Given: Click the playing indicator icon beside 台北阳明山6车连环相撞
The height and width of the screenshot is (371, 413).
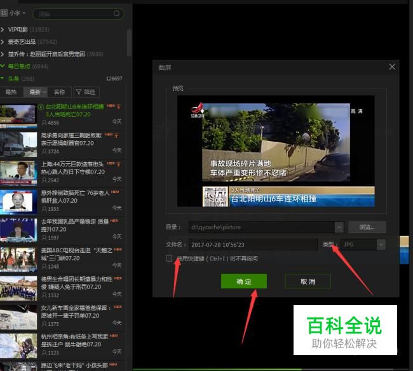Looking at the screenshot, I should (41, 107).
